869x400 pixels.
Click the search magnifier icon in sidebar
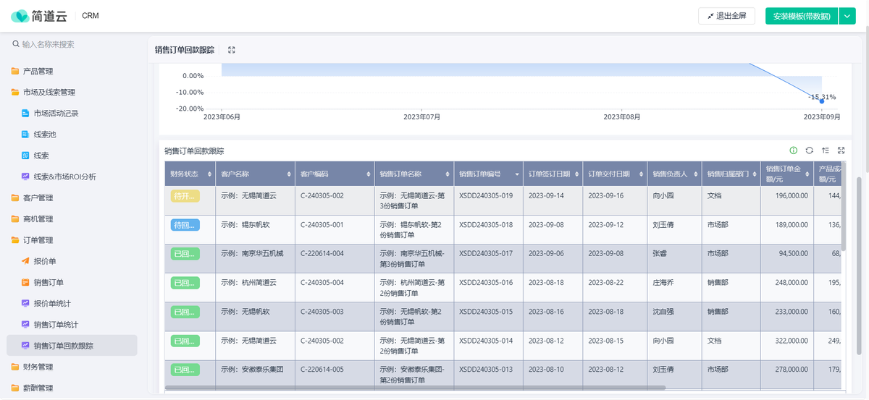click(x=16, y=44)
